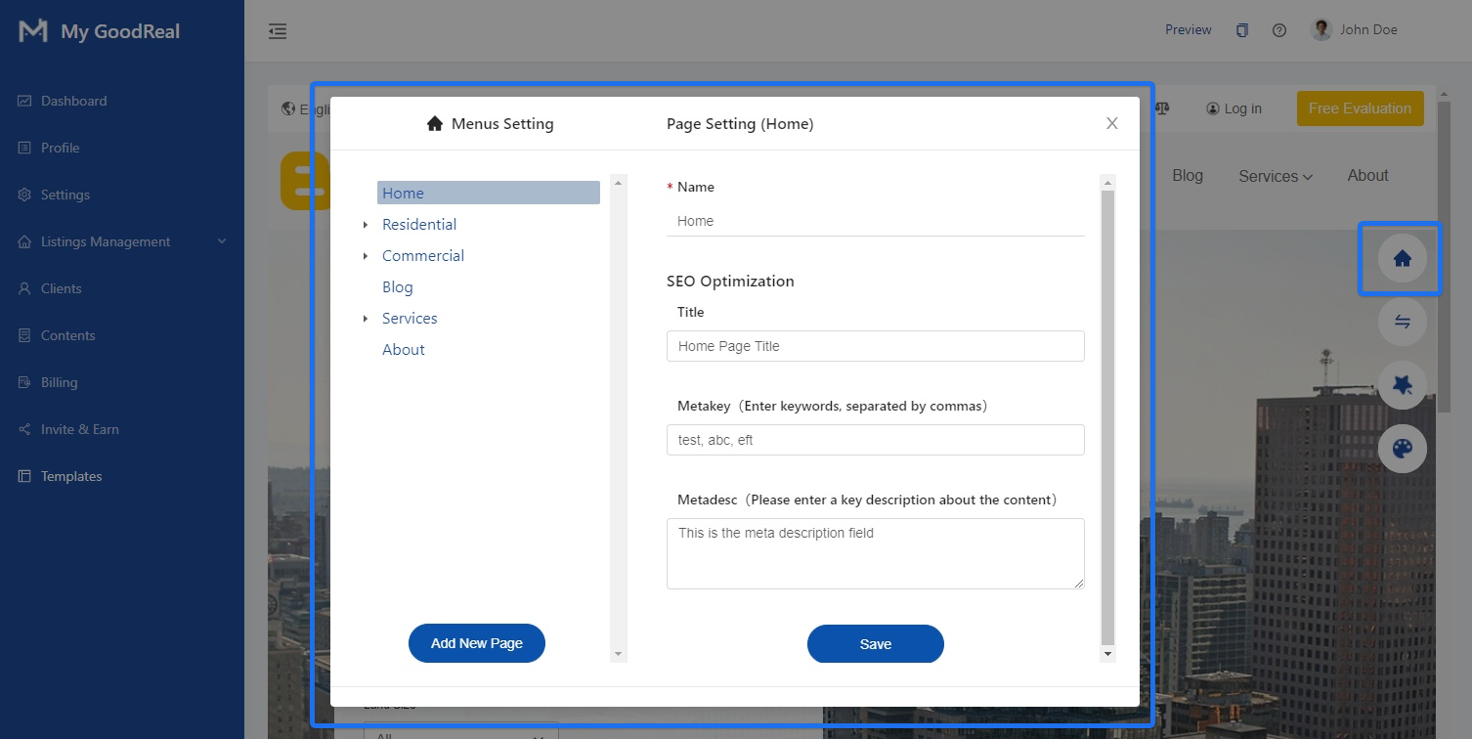Screen dimensions: 1472x739
Task: Click the Home Page Title input field
Action: point(875,346)
